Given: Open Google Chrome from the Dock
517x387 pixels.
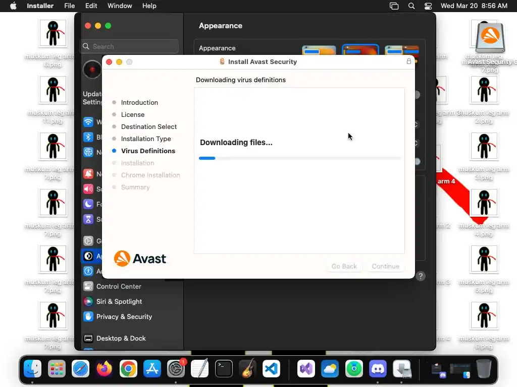Looking at the screenshot, I should pos(128,369).
